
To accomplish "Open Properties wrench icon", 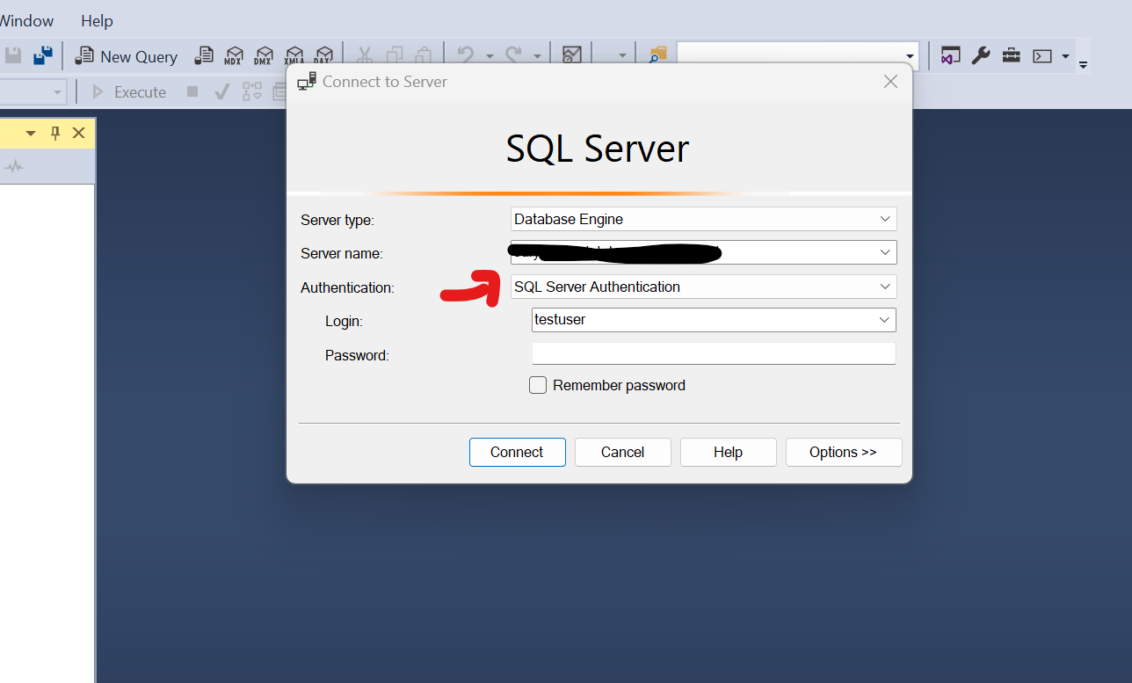I will [x=981, y=56].
